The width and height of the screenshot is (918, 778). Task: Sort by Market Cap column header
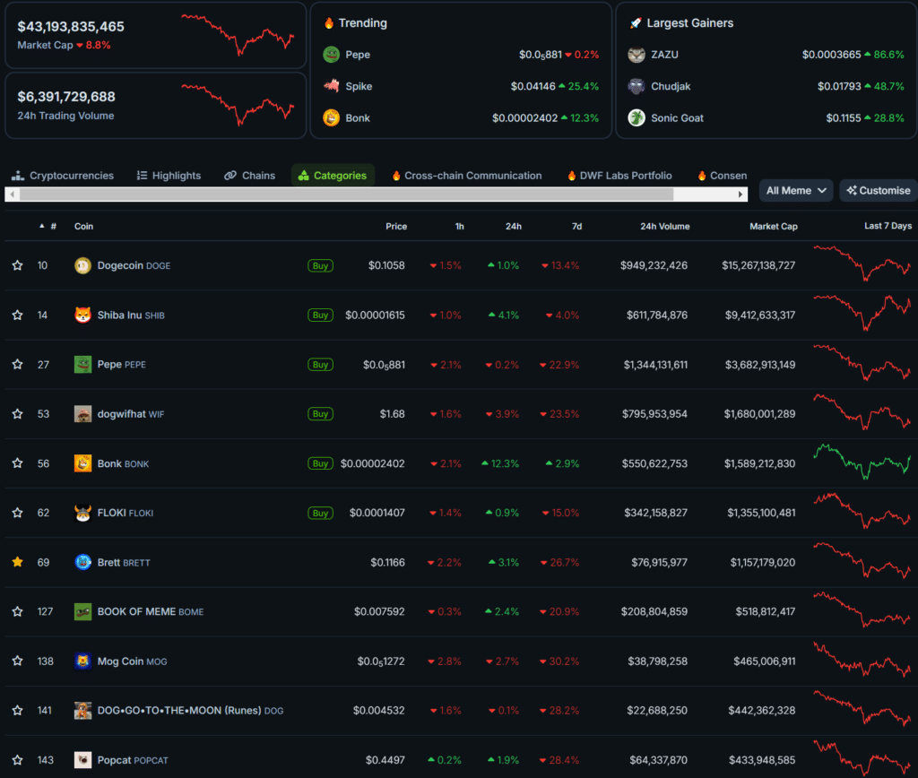[774, 227]
